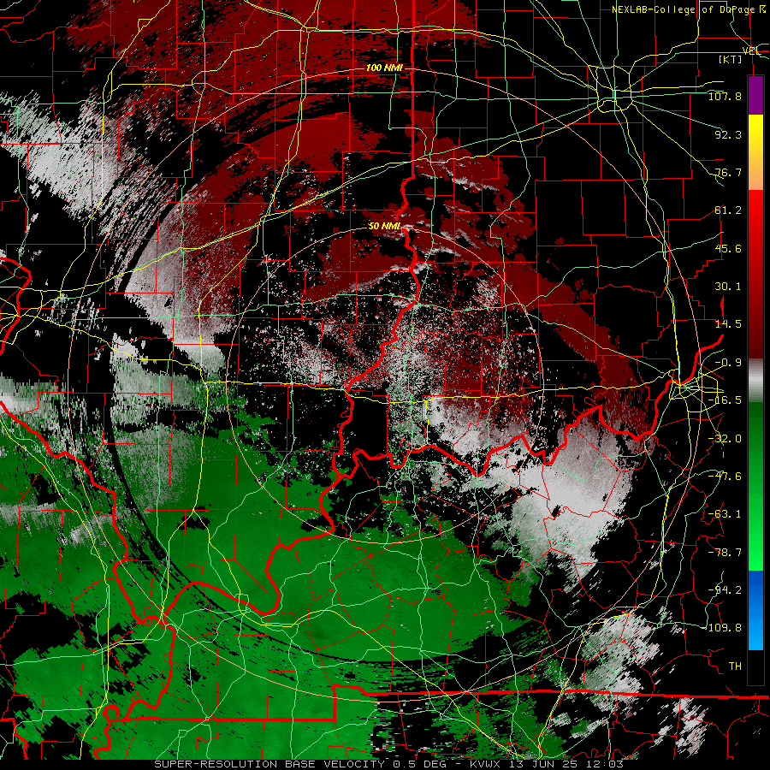770x770 pixels.
Task: Click the 92.3 legend value
Action: point(728,134)
